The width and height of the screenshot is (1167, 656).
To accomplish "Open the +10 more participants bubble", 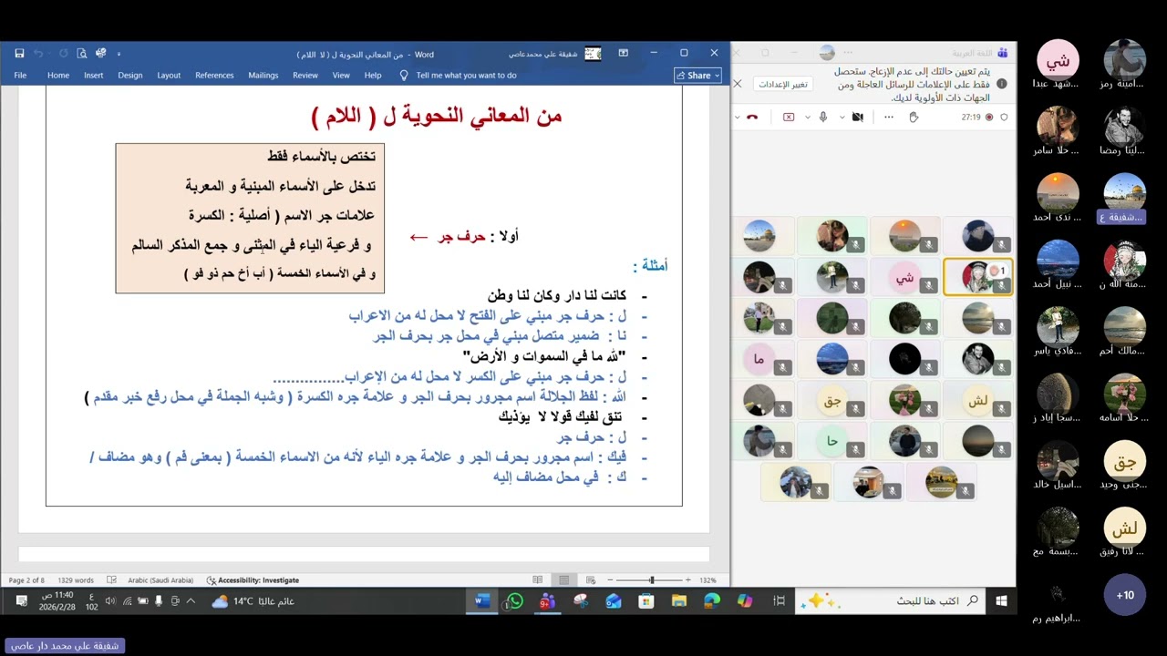I will [x=1125, y=595].
